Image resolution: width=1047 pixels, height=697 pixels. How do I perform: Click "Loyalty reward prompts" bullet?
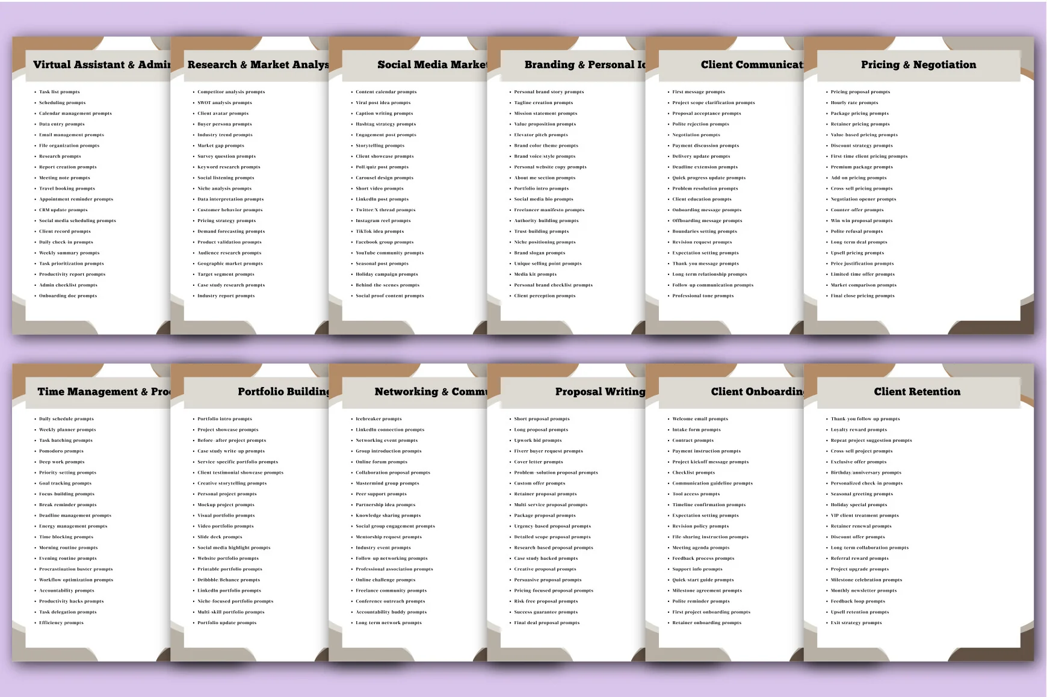pos(859,430)
